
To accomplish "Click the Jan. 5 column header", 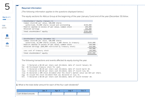I will click(x=45, y=91).
